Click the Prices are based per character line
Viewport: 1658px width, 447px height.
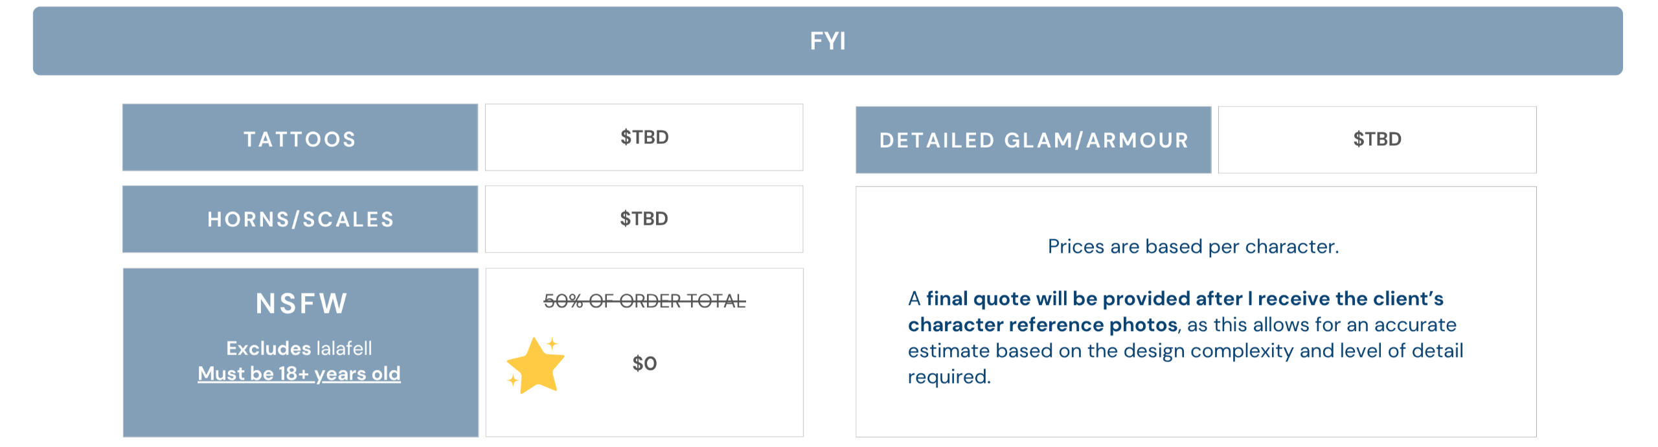pyautogui.click(x=1193, y=247)
